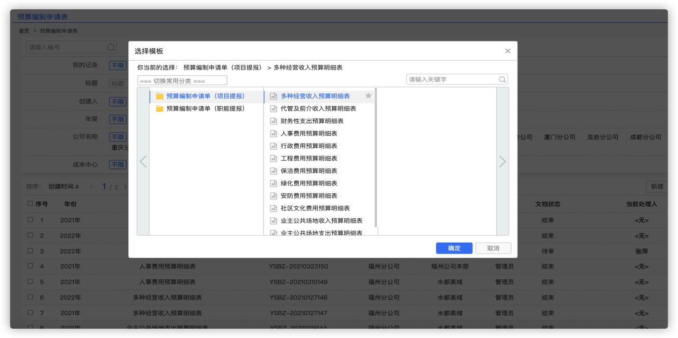678x338 pixels.
Task: Click document icon of 绿化费用预算明细表
Action: click(274, 184)
